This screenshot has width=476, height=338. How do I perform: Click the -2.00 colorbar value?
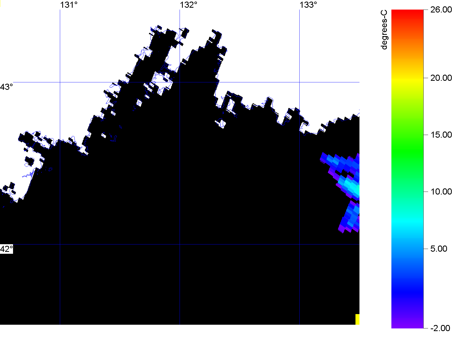click(x=440, y=328)
